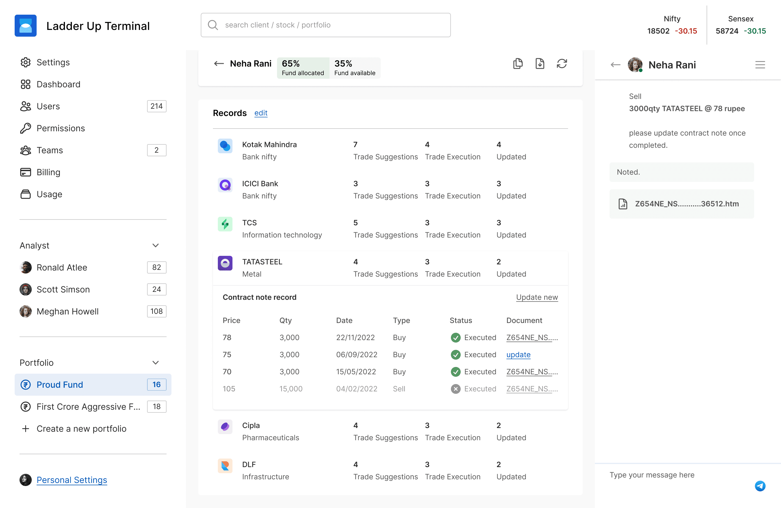This screenshot has width=781, height=508.
Task: Click the Ladder Up Terminal logo icon
Action: click(x=26, y=26)
